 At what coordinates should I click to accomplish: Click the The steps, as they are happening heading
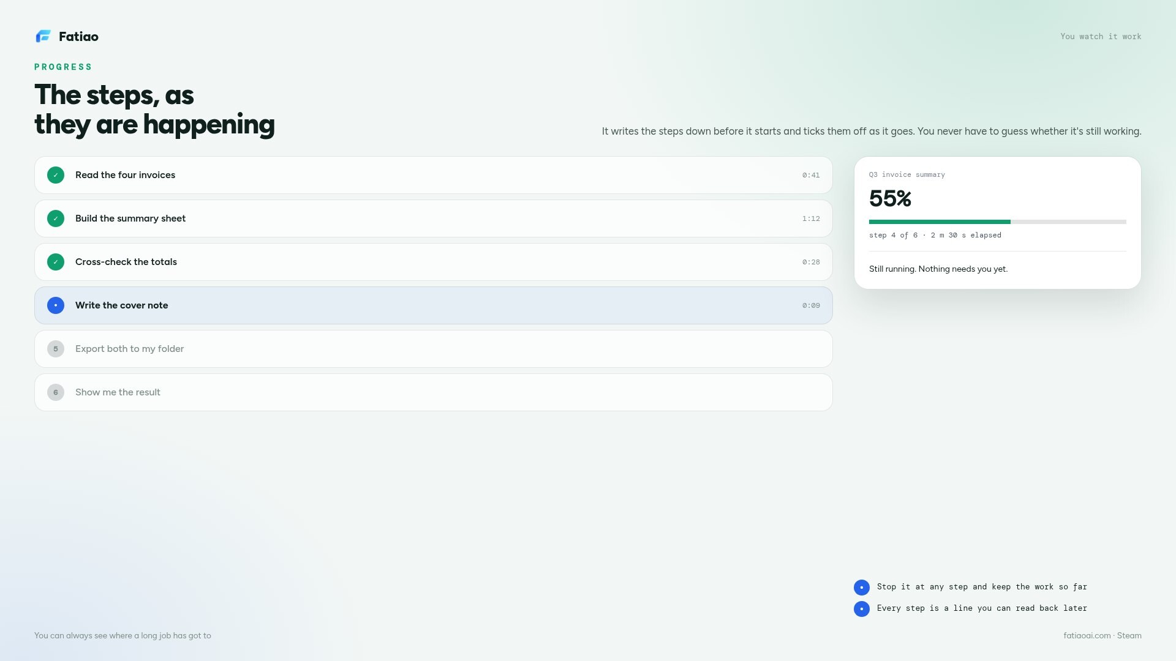pyautogui.click(x=154, y=110)
